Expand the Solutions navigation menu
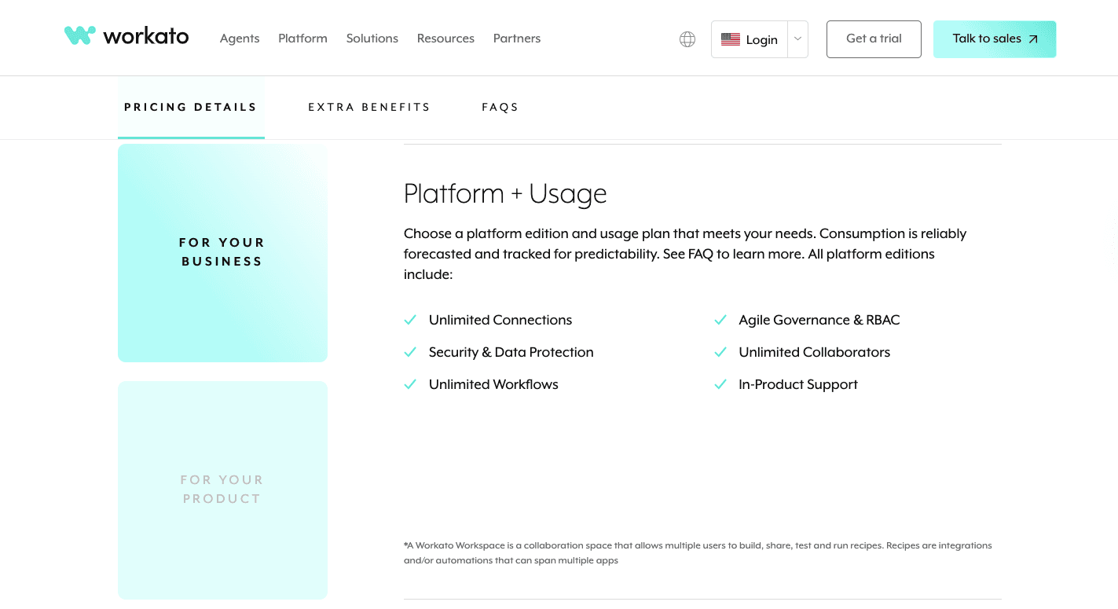 pos(372,39)
